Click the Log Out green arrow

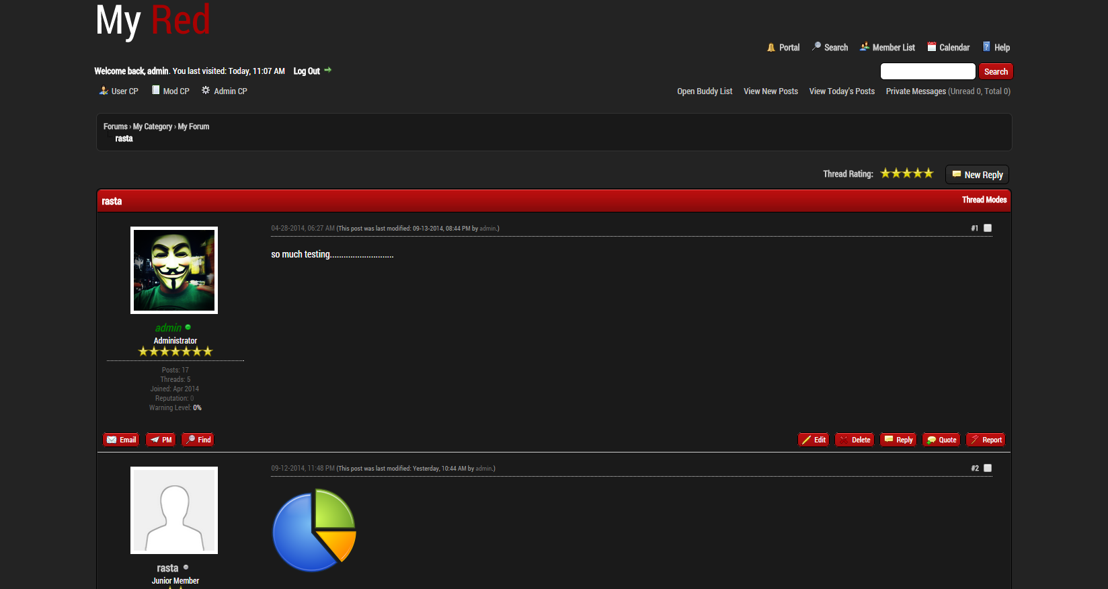click(328, 70)
